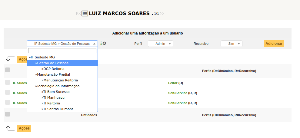Viewport: 300px width, 138px height.
Task: Check the Leitor (D) row checkbox
Action: pyautogui.click(x=8, y=83)
